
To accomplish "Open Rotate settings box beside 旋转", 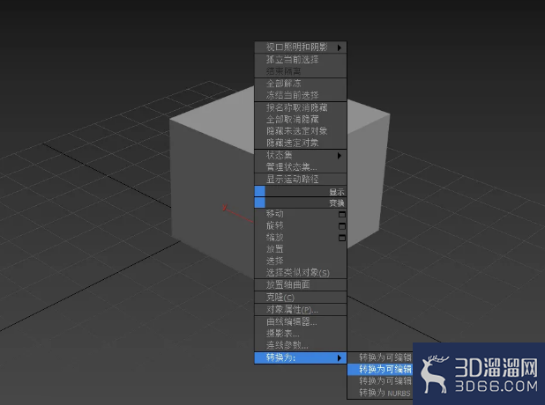I will 342,226.
